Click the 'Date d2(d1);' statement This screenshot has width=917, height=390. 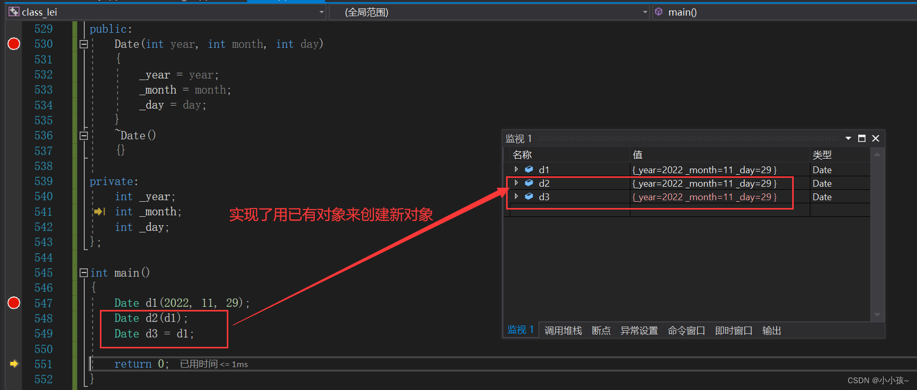point(151,318)
